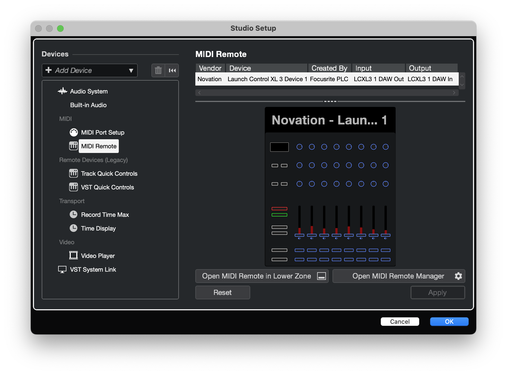Click the Input column header
This screenshot has height=375, width=507.
click(x=378, y=68)
